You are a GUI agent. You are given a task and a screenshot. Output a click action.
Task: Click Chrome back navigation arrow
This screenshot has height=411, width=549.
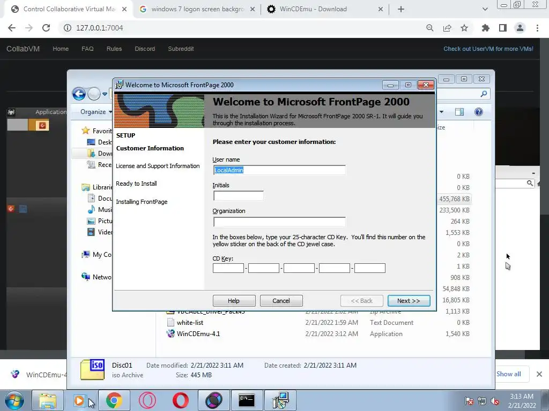(12, 28)
